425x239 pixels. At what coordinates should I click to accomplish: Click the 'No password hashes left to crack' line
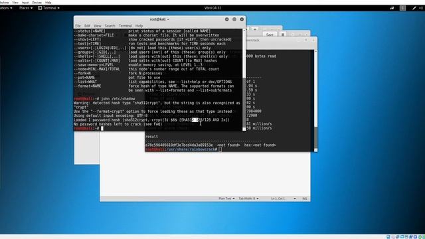118,124
